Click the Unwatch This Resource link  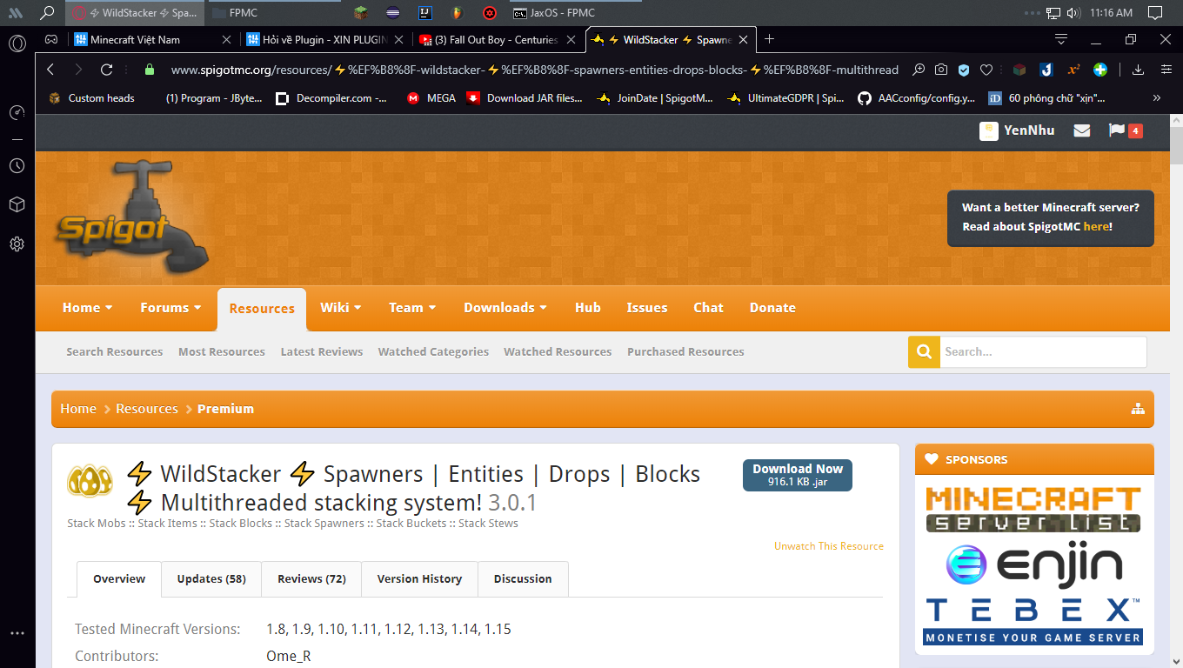click(829, 546)
